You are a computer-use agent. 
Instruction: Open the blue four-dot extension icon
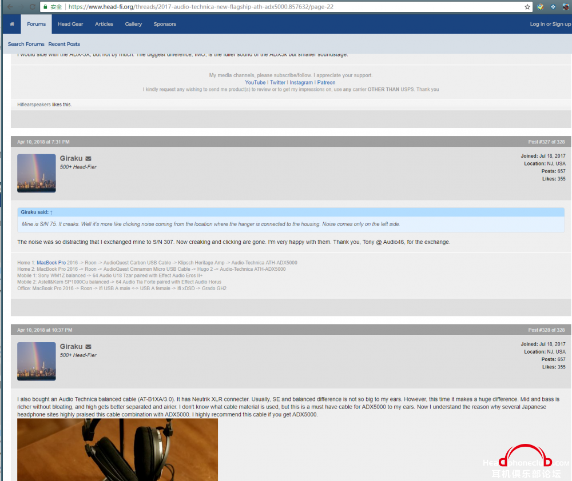553,6
